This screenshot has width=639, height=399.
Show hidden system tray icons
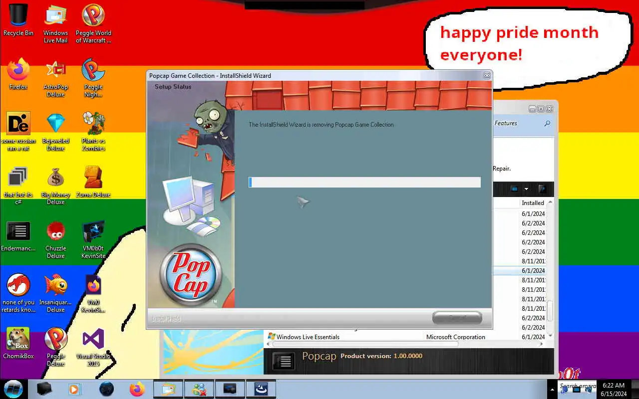coord(552,390)
